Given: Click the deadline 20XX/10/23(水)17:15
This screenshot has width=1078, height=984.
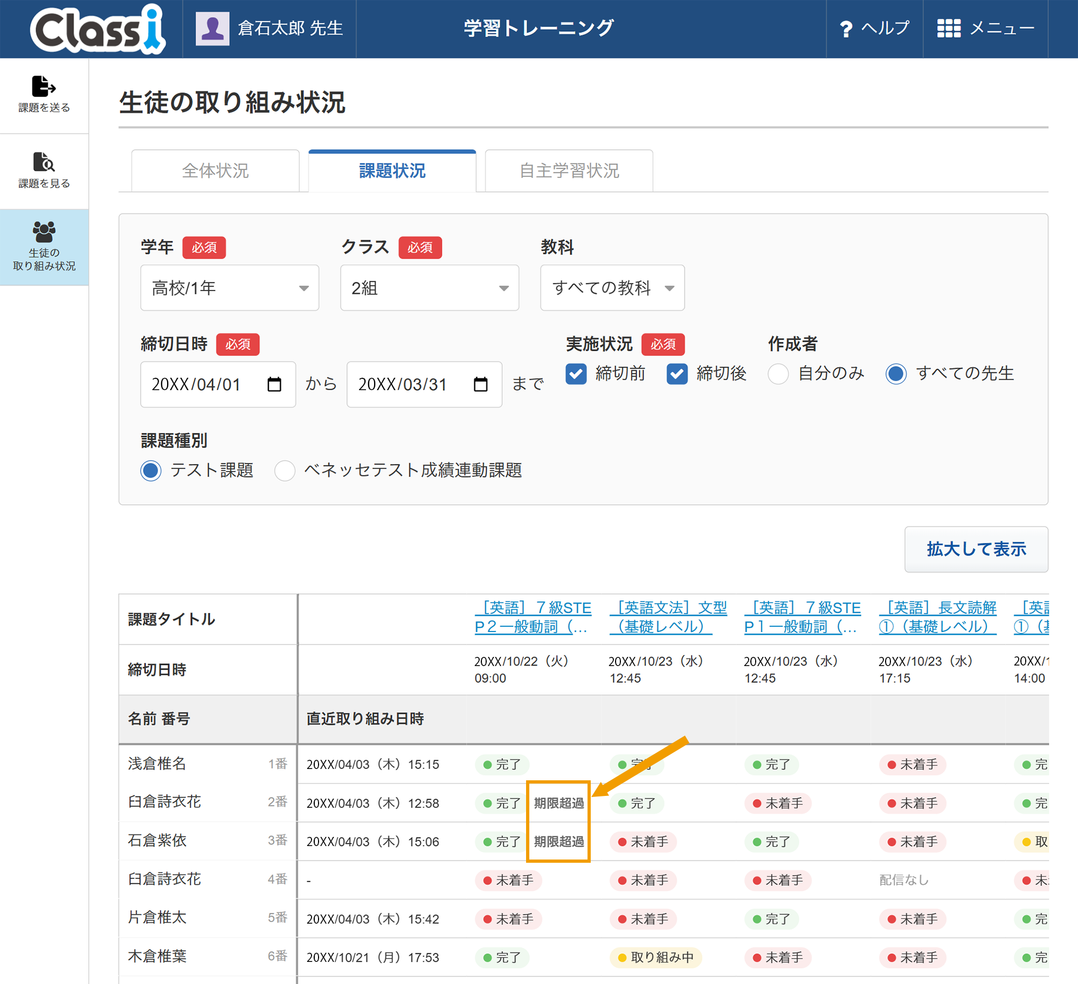Looking at the screenshot, I should [x=926, y=670].
